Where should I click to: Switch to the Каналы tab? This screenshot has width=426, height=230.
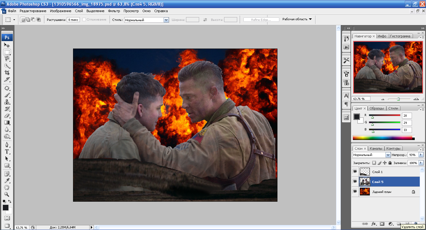pyautogui.click(x=376, y=148)
